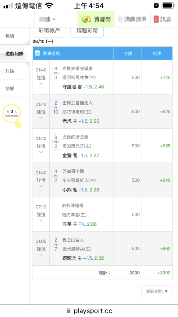
Task: Click the 買噱幣 coin icon
Action: click(x=87, y=19)
